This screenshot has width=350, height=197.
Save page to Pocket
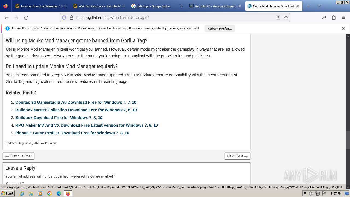pos(324,18)
